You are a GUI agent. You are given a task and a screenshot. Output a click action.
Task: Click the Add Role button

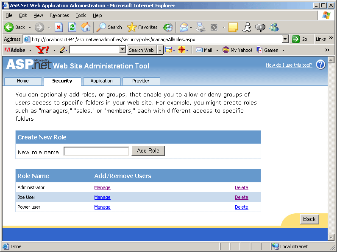point(148,151)
